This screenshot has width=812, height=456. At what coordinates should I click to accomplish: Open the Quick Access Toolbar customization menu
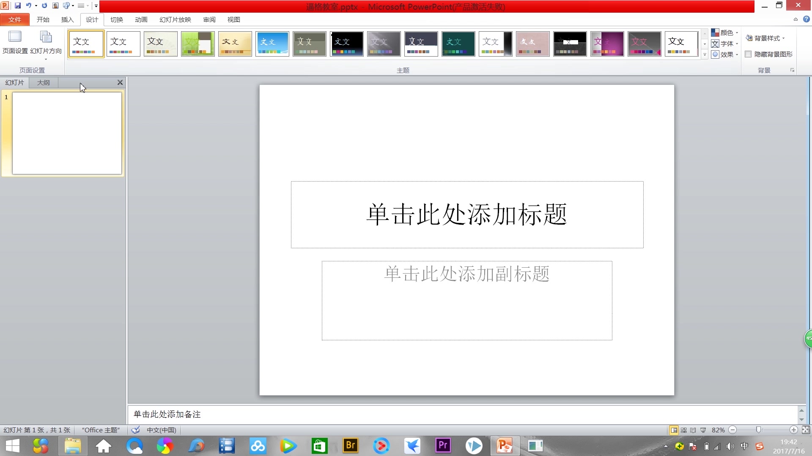96,6
